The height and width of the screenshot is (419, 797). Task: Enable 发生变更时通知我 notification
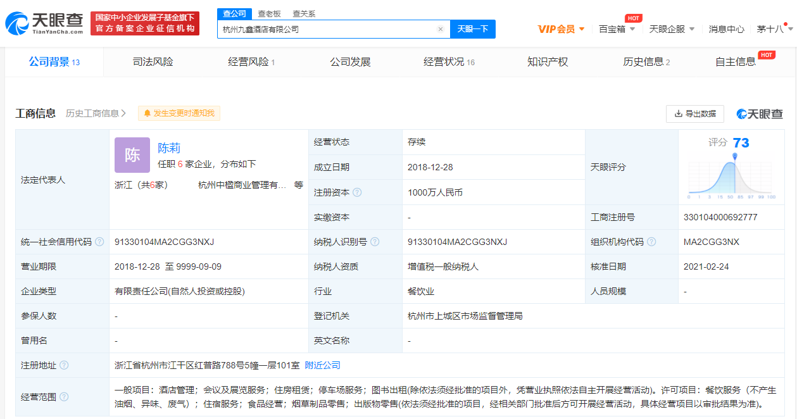click(179, 113)
